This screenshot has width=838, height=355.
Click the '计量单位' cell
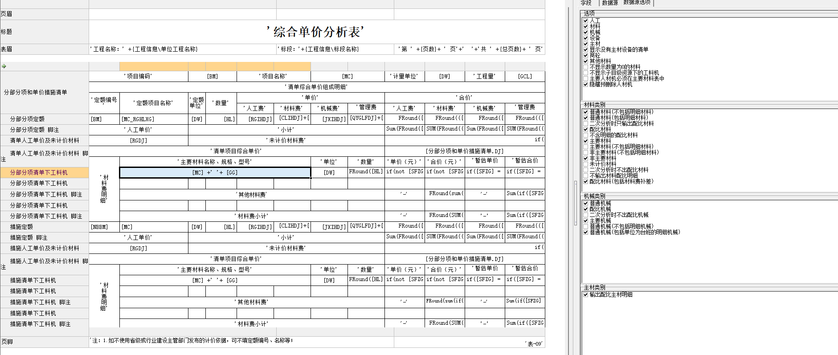405,76
